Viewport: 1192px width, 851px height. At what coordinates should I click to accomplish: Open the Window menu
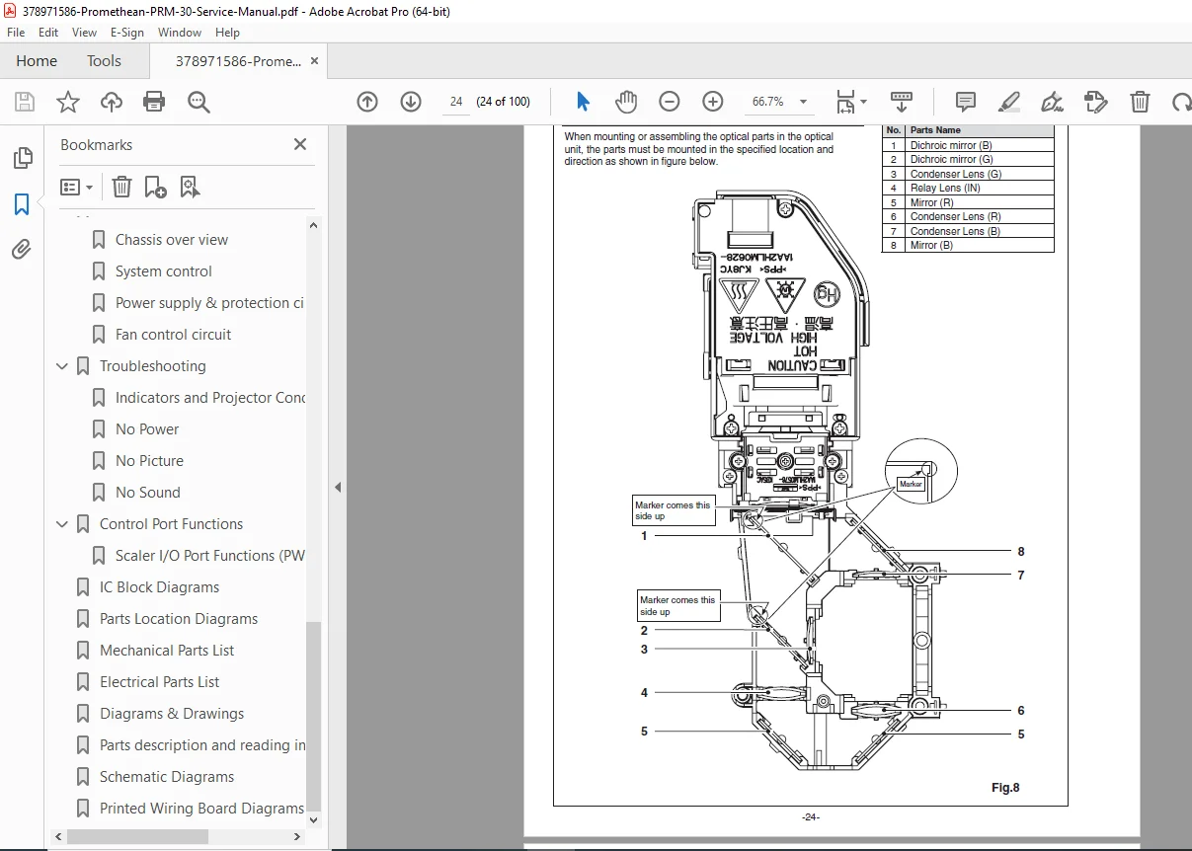(x=180, y=32)
